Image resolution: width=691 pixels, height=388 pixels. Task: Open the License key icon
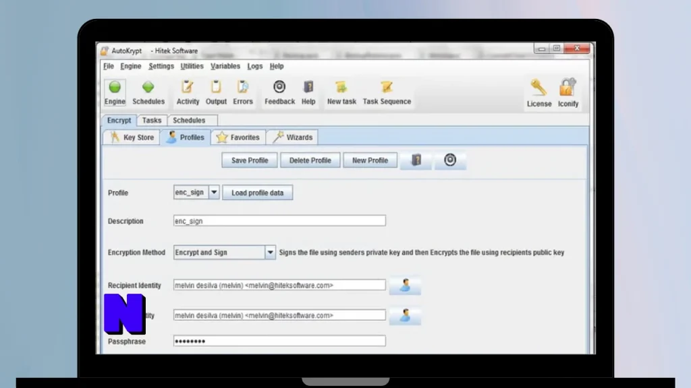pyautogui.click(x=539, y=93)
